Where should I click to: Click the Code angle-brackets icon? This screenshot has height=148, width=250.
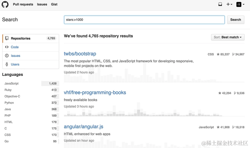pyautogui.click(x=7, y=47)
